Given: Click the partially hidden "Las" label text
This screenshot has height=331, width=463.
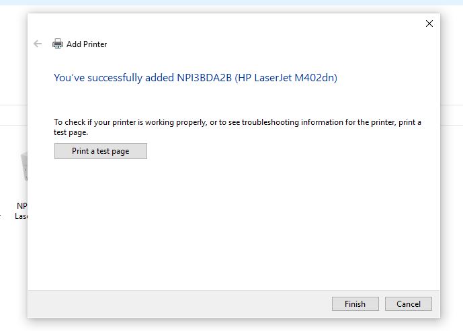Looking at the screenshot, I should tap(20, 216).
